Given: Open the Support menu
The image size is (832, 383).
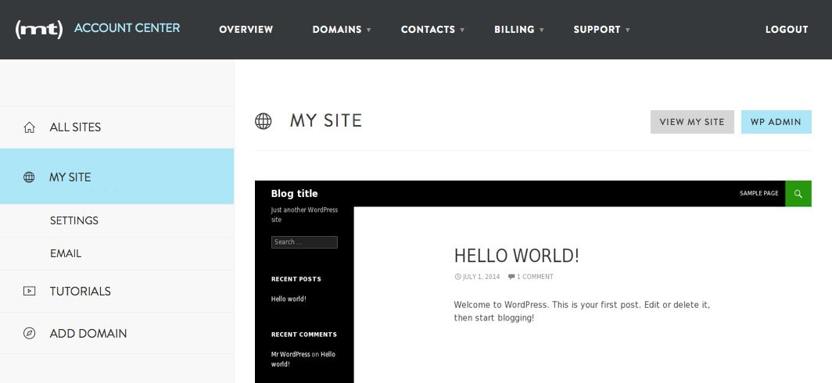Looking at the screenshot, I should [597, 30].
